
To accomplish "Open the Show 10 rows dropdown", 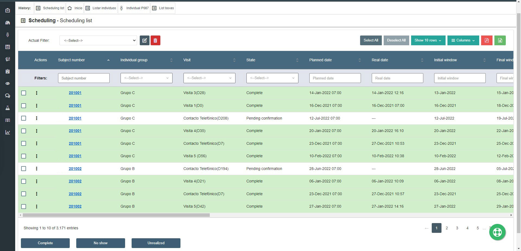I will click(428, 40).
